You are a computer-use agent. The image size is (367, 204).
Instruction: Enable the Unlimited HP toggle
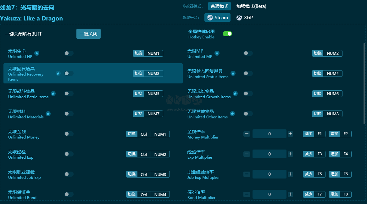[69, 53]
